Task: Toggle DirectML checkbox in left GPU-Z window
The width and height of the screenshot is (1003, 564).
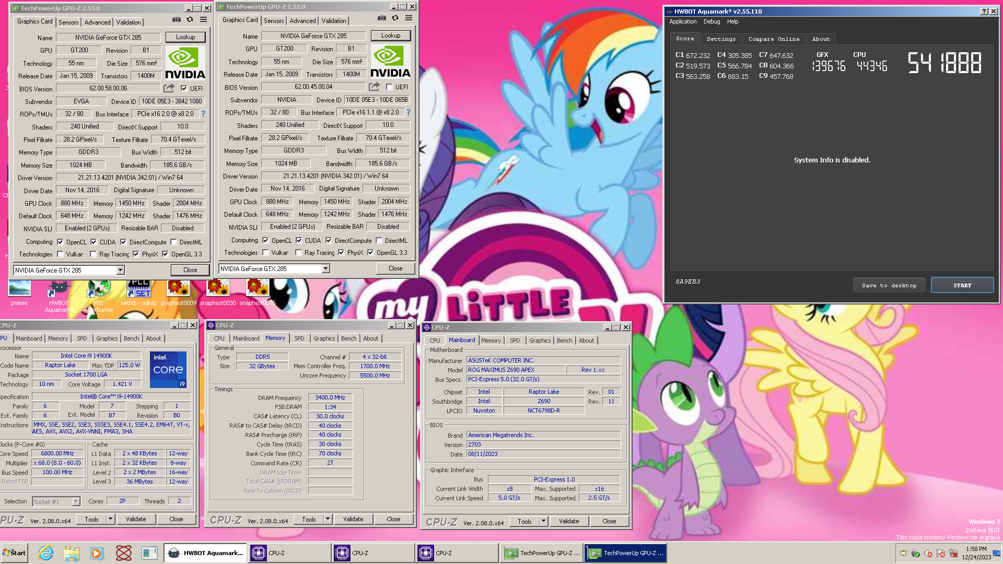Action: pyautogui.click(x=173, y=242)
